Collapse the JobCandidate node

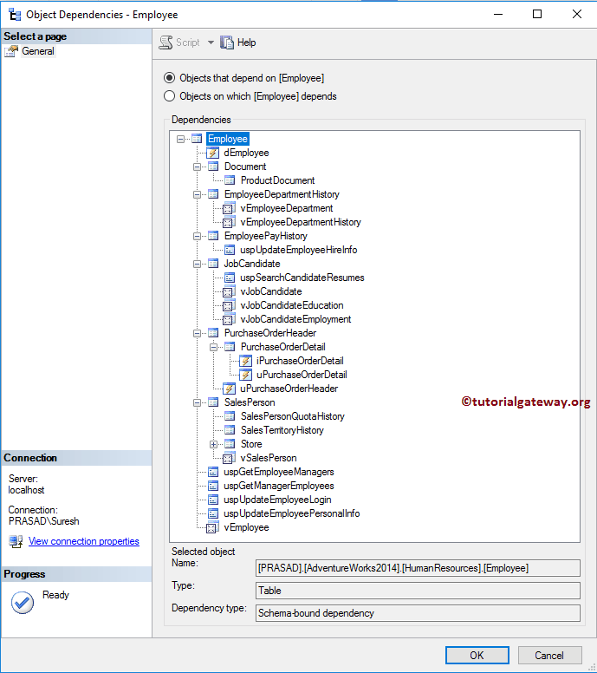[197, 264]
